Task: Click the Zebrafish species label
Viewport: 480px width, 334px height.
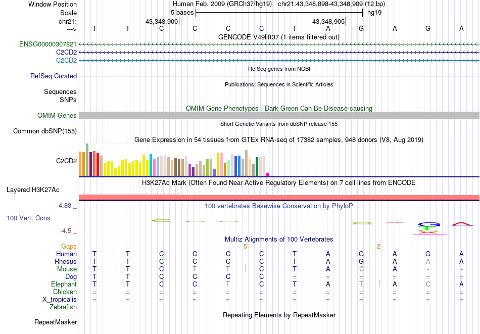Action: [x=63, y=307]
